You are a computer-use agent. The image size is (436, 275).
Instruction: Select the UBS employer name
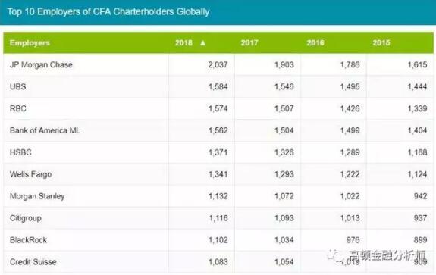coord(17,86)
